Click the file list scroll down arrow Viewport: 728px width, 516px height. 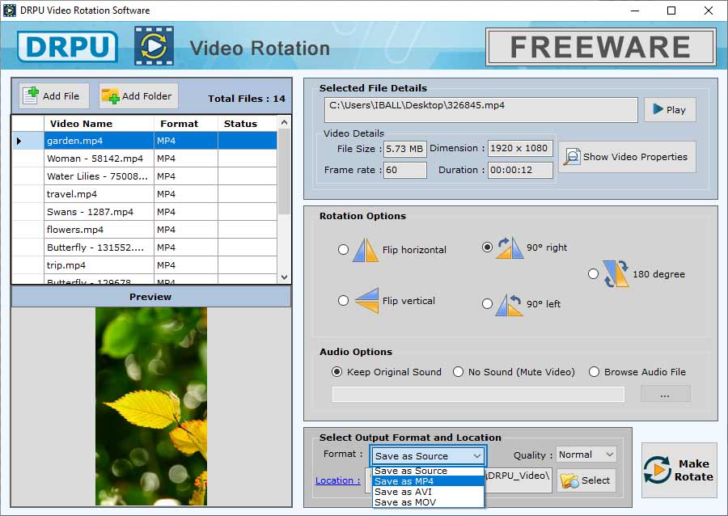click(x=284, y=277)
